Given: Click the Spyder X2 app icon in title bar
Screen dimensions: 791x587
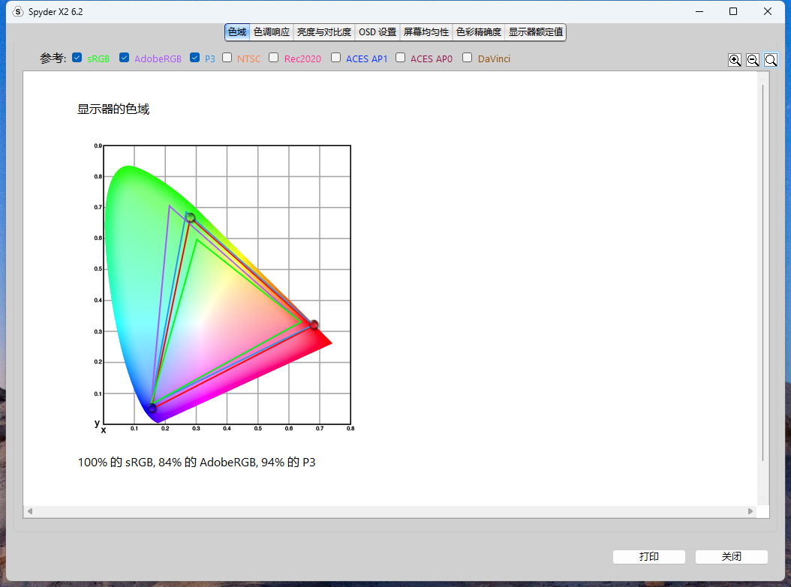Looking at the screenshot, I should click(18, 11).
